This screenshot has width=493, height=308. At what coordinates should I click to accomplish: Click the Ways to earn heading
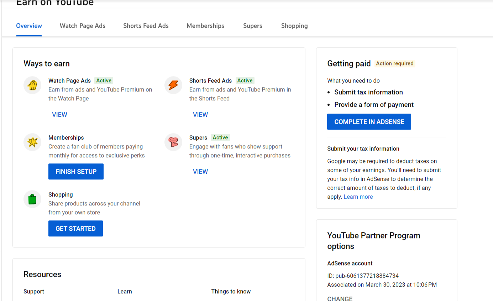point(47,64)
